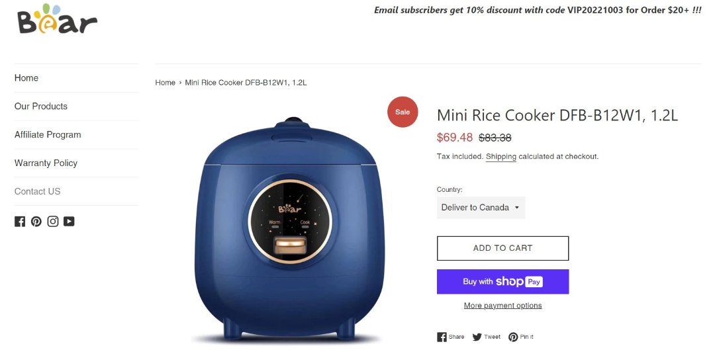Open the Instagram social icon
This screenshot has height=354, width=715.
pyautogui.click(x=53, y=222)
